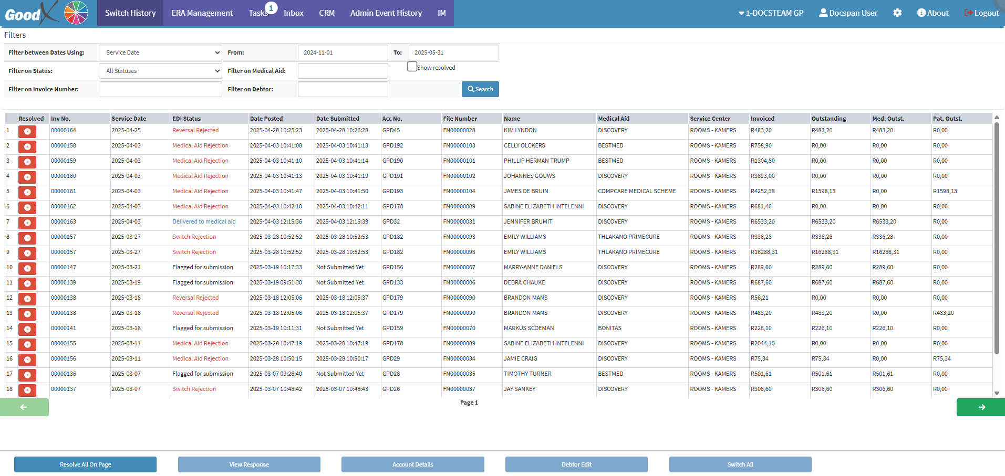1005x476 pixels.
Task: Enable the Show resolved checkbox
Action: click(412, 67)
